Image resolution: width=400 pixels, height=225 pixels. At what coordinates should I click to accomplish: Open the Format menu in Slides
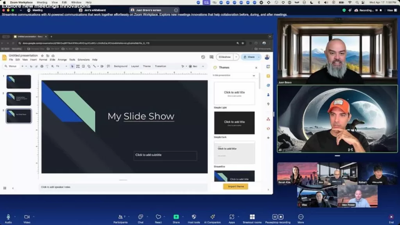(43, 60)
